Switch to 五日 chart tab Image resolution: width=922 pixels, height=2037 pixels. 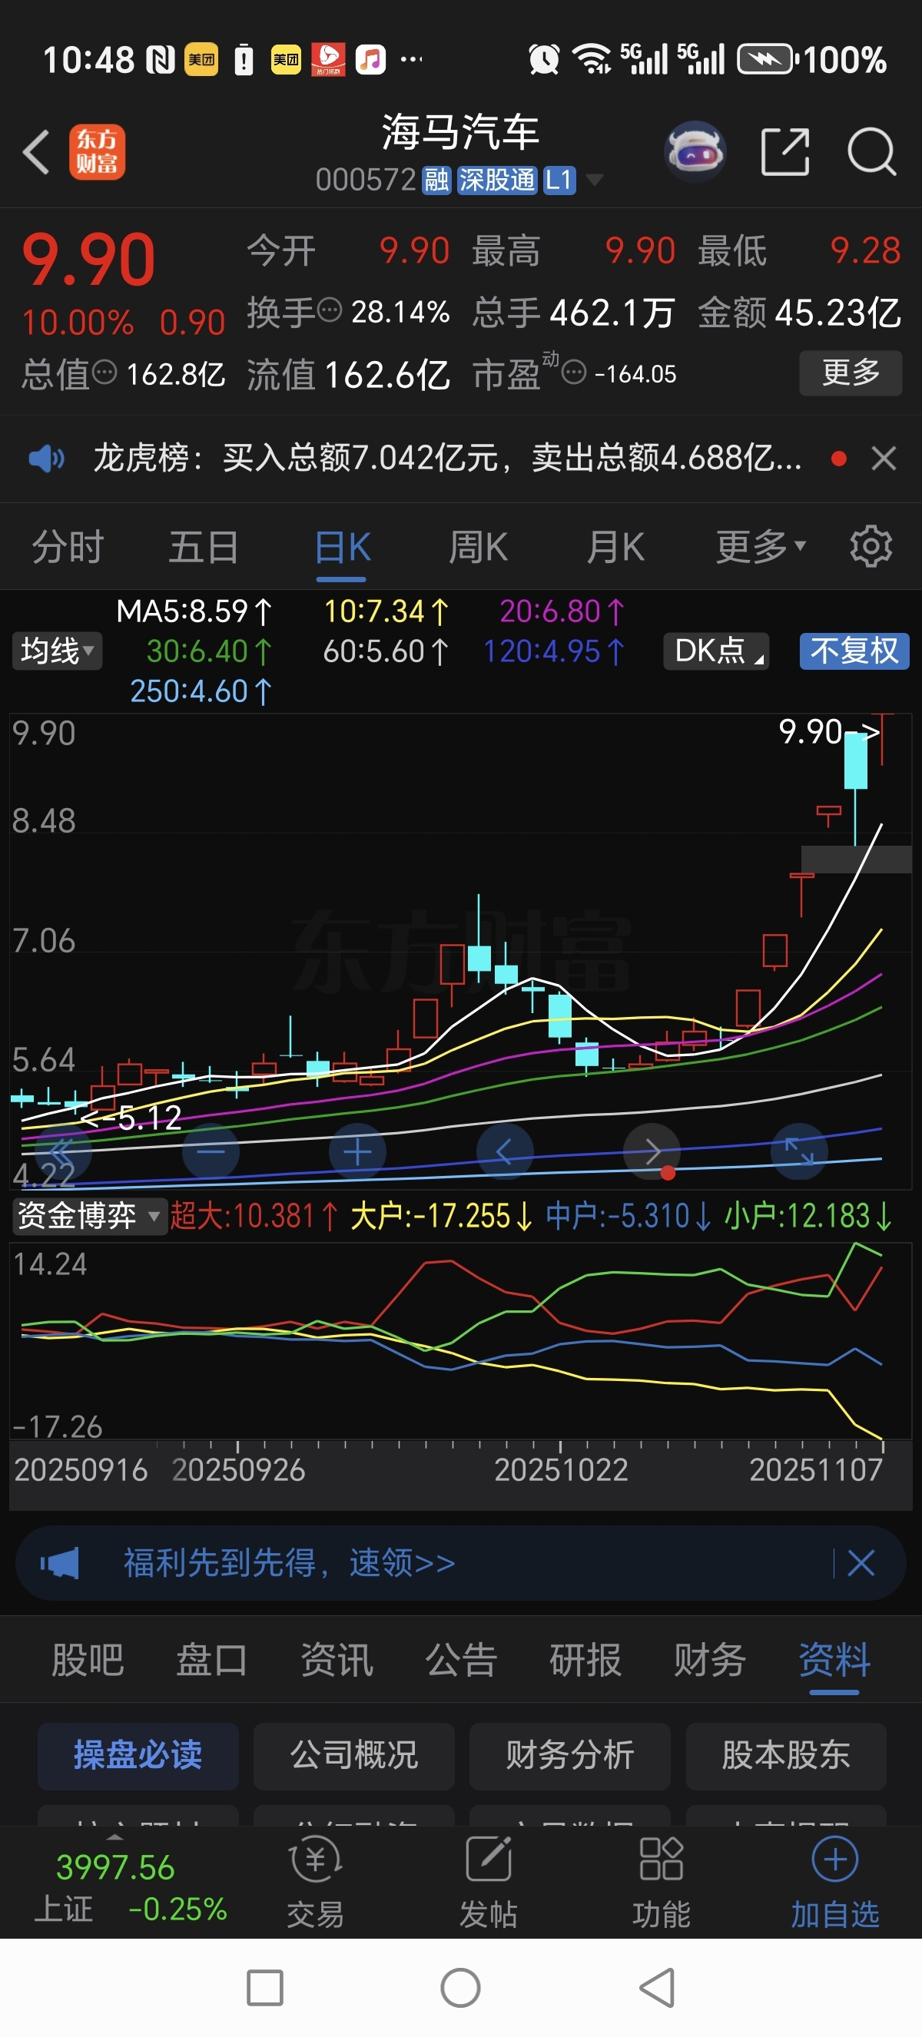coord(204,546)
